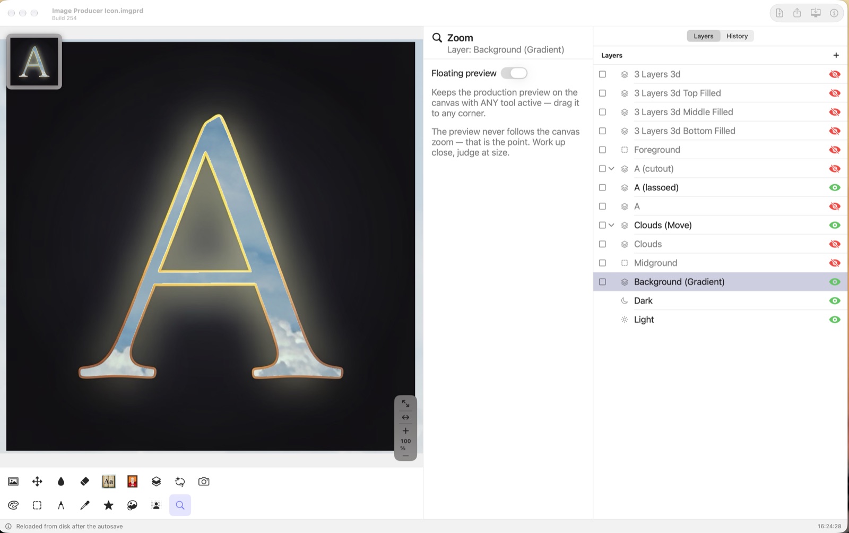The height and width of the screenshot is (533, 849).
Task: Switch to the History tab
Action: coord(737,36)
